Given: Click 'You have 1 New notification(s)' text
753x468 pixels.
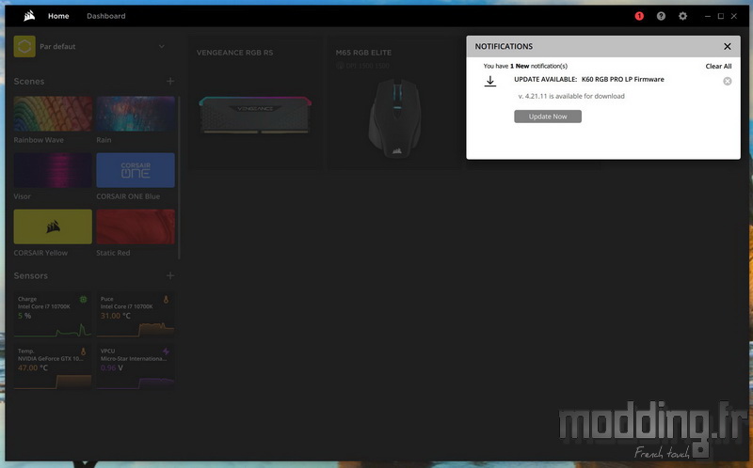Looking at the screenshot, I should (525, 66).
